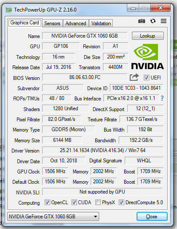Click the Transistors field 4400M
The width and height of the screenshot is (177, 229).
115,67
